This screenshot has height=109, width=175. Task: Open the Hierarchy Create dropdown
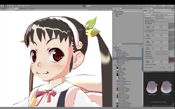pyautogui.click(x=115, y=10)
